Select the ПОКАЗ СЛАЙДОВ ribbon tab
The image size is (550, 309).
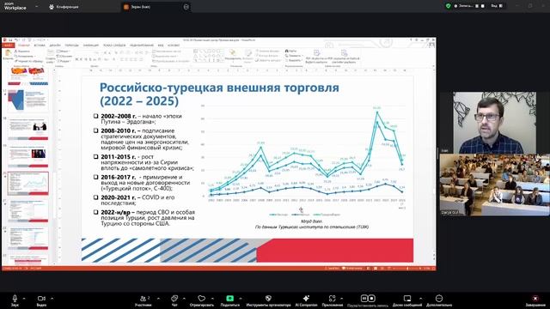pyautogui.click(x=114, y=45)
